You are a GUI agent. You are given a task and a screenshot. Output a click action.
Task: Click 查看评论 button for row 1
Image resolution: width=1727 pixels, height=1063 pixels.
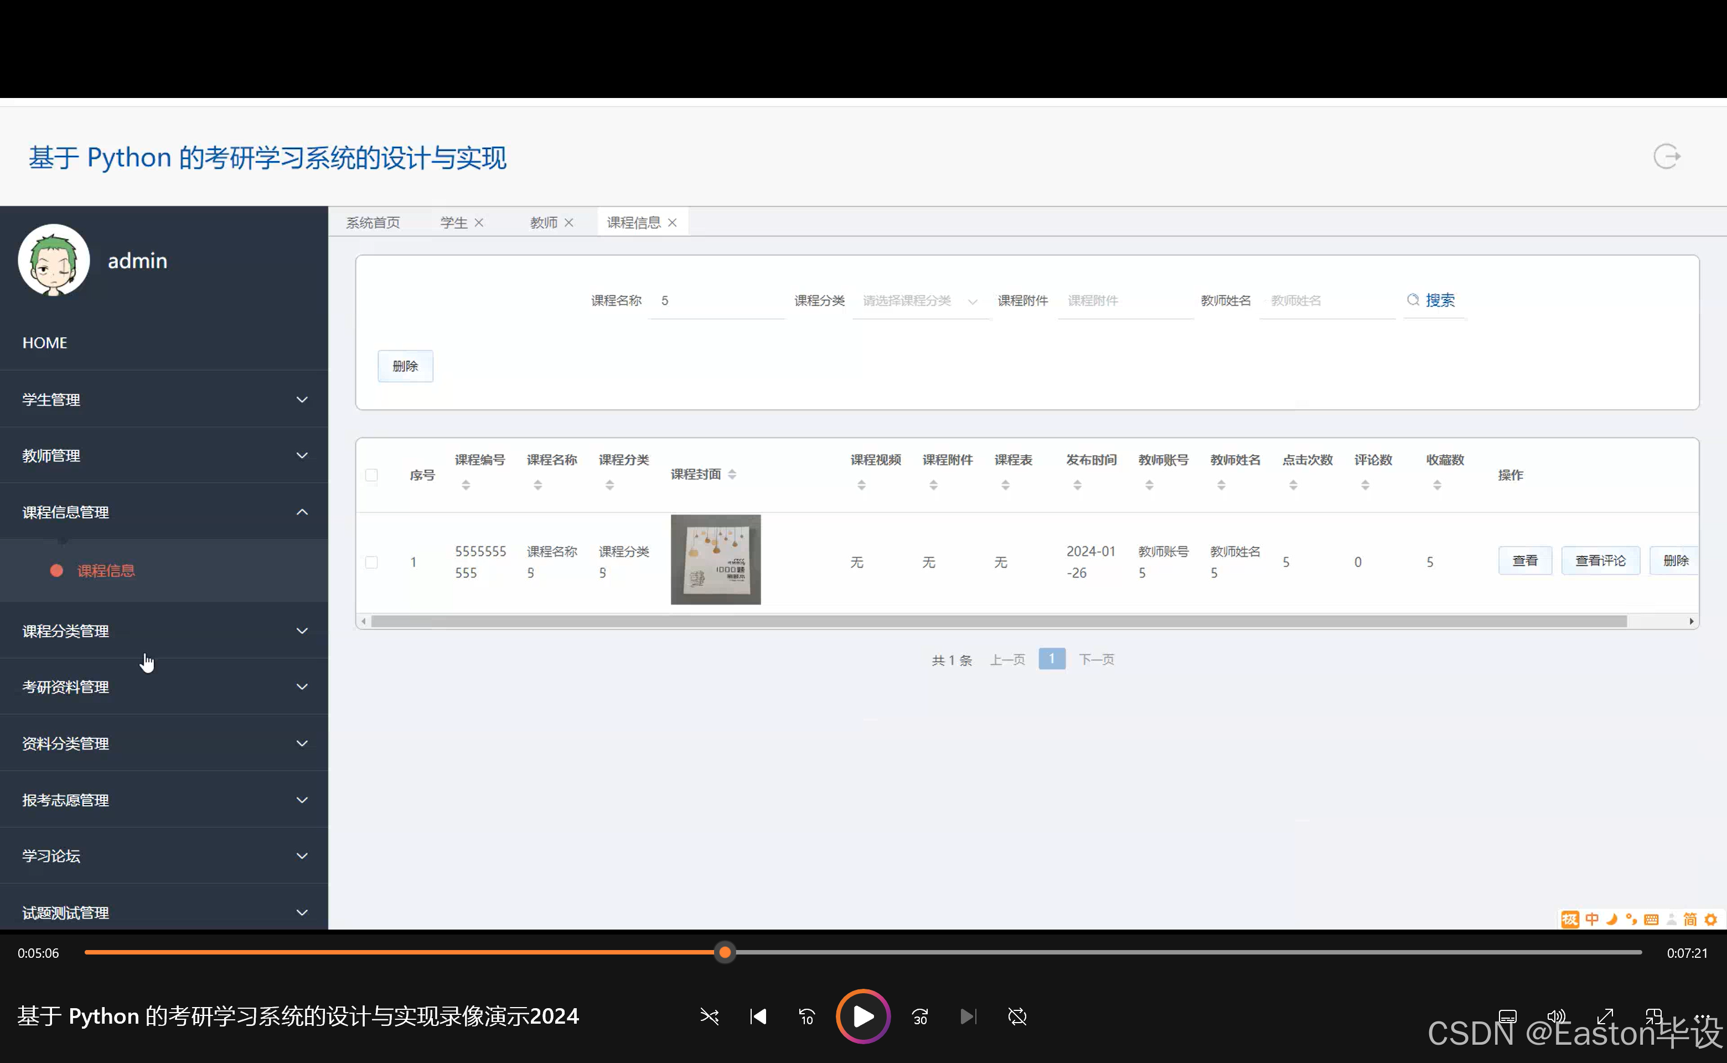pos(1600,560)
